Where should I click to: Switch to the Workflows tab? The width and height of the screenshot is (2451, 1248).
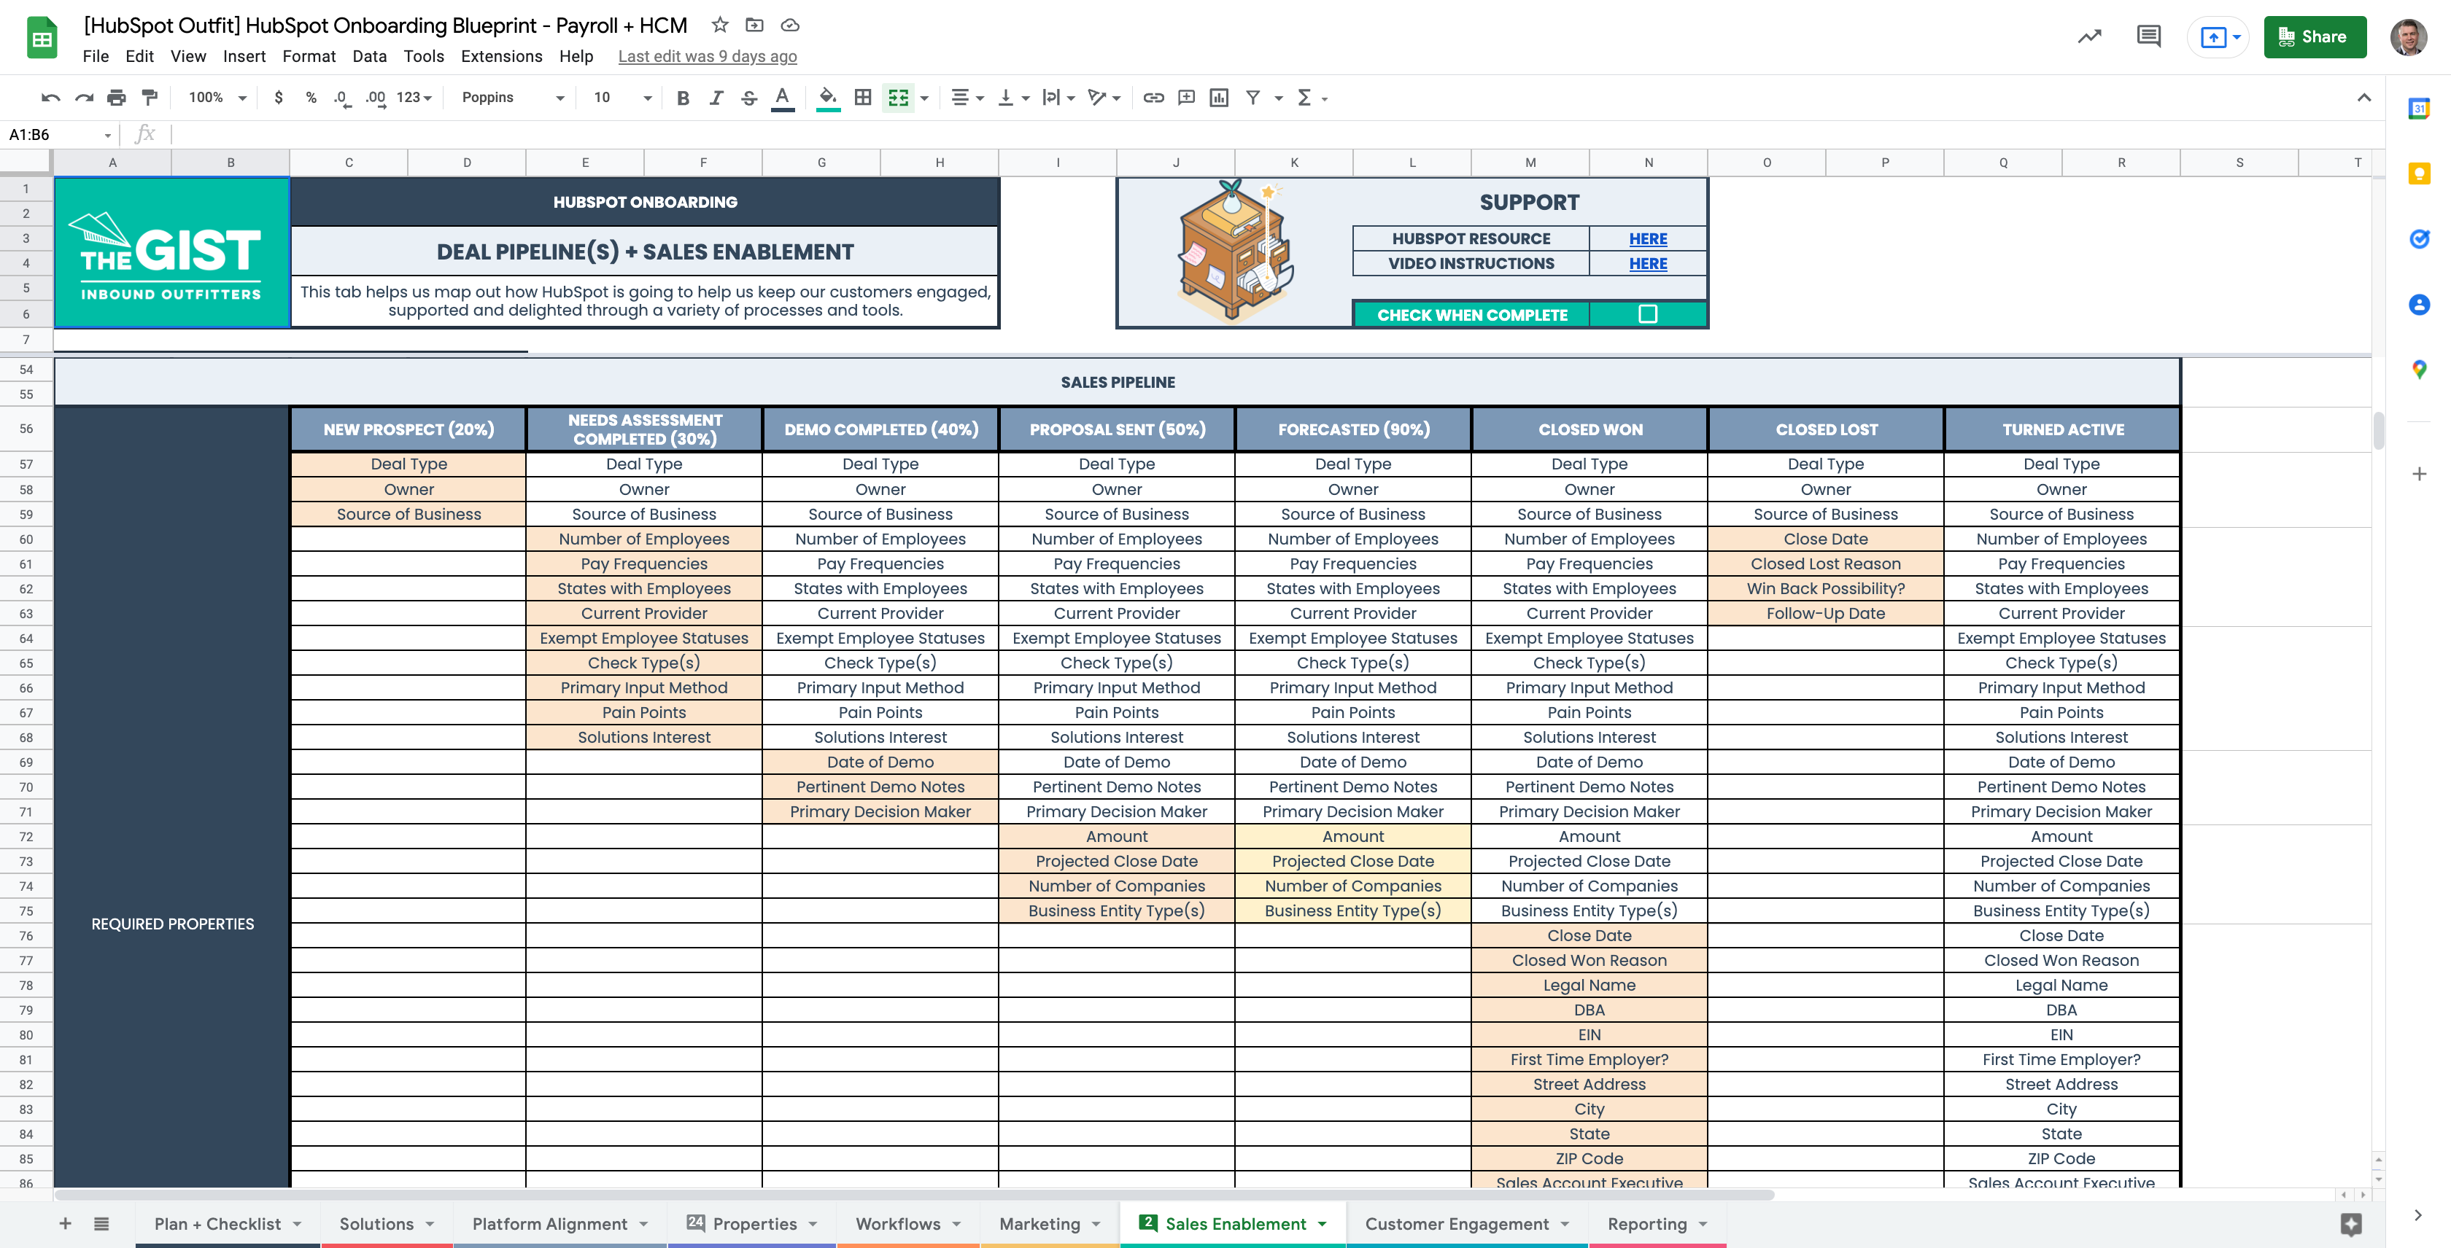tap(898, 1224)
